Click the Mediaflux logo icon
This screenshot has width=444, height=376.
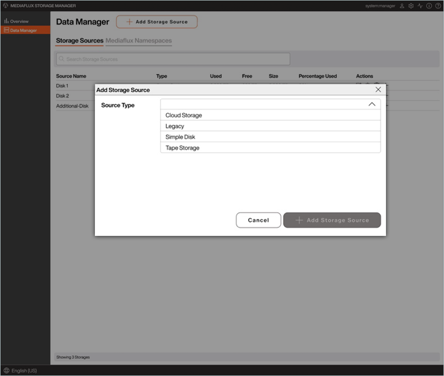point(5,6)
